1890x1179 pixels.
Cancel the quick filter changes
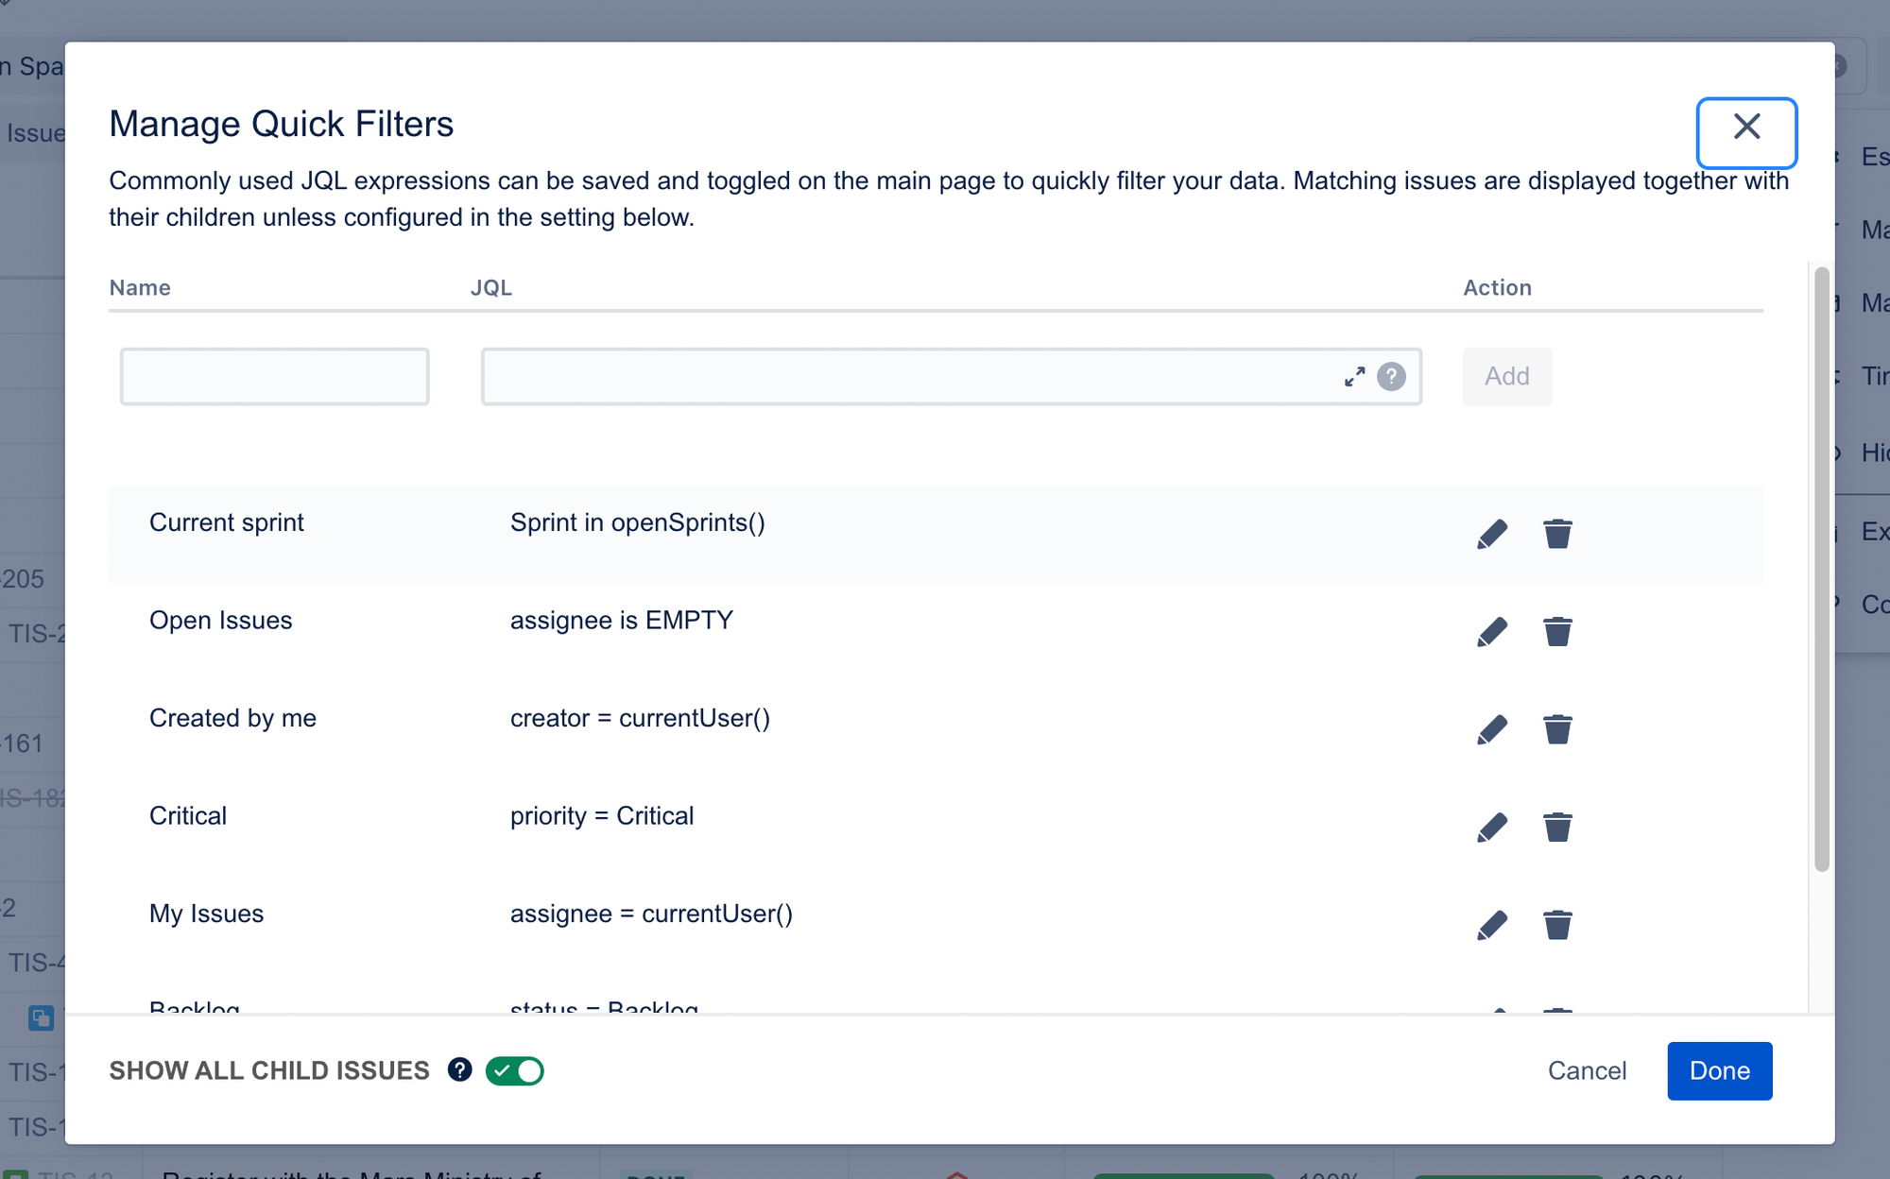pos(1587,1070)
